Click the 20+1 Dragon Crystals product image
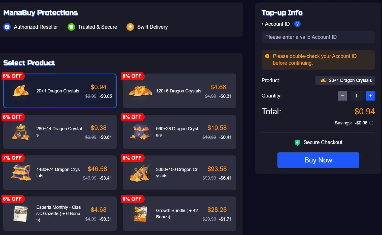The width and height of the screenshot is (382, 235). point(21,91)
